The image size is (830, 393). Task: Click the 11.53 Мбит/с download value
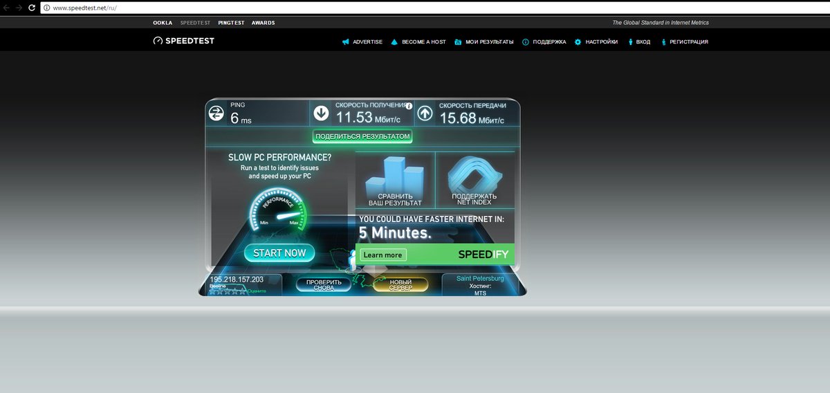(x=368, y=118)
